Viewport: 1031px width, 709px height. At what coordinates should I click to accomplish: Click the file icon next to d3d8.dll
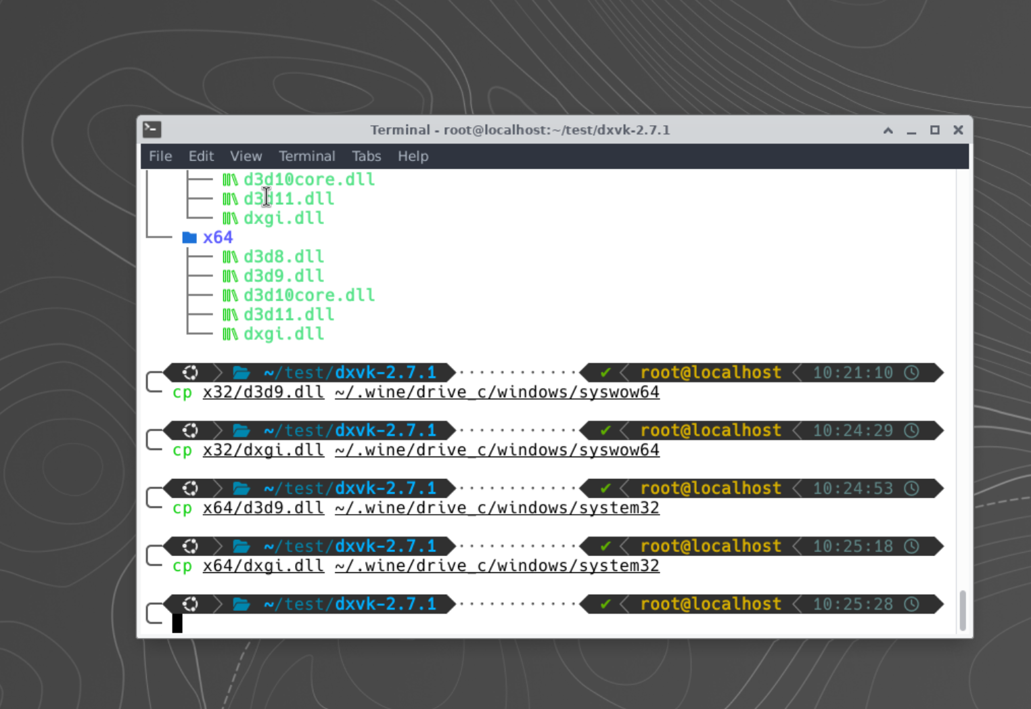pos(230,257)
